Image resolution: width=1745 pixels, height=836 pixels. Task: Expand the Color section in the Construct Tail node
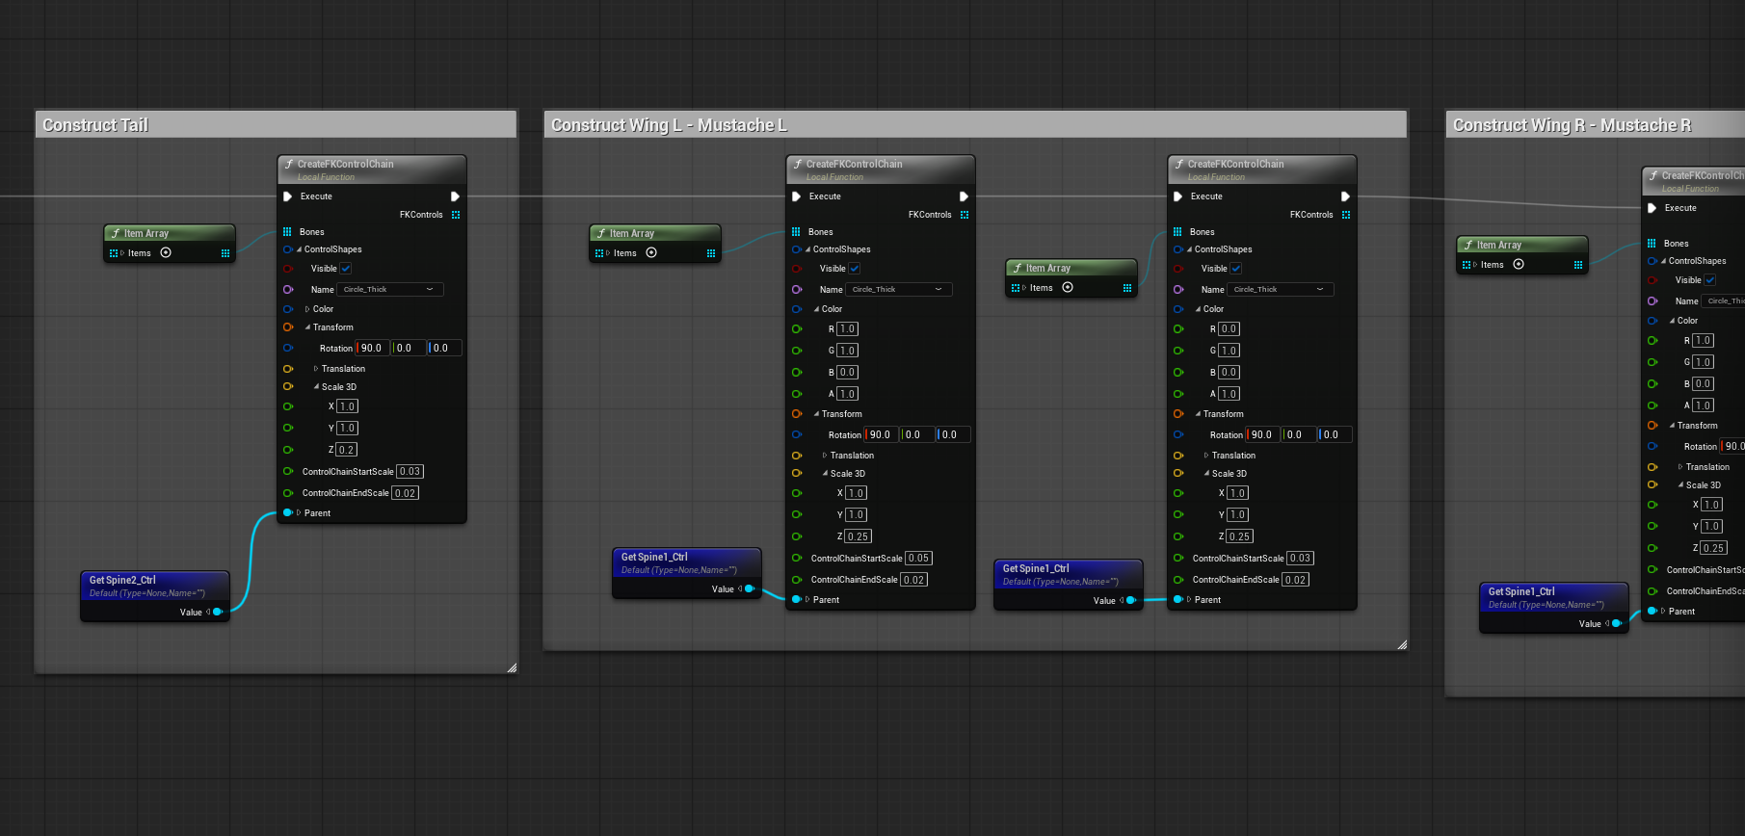point(307,309)
